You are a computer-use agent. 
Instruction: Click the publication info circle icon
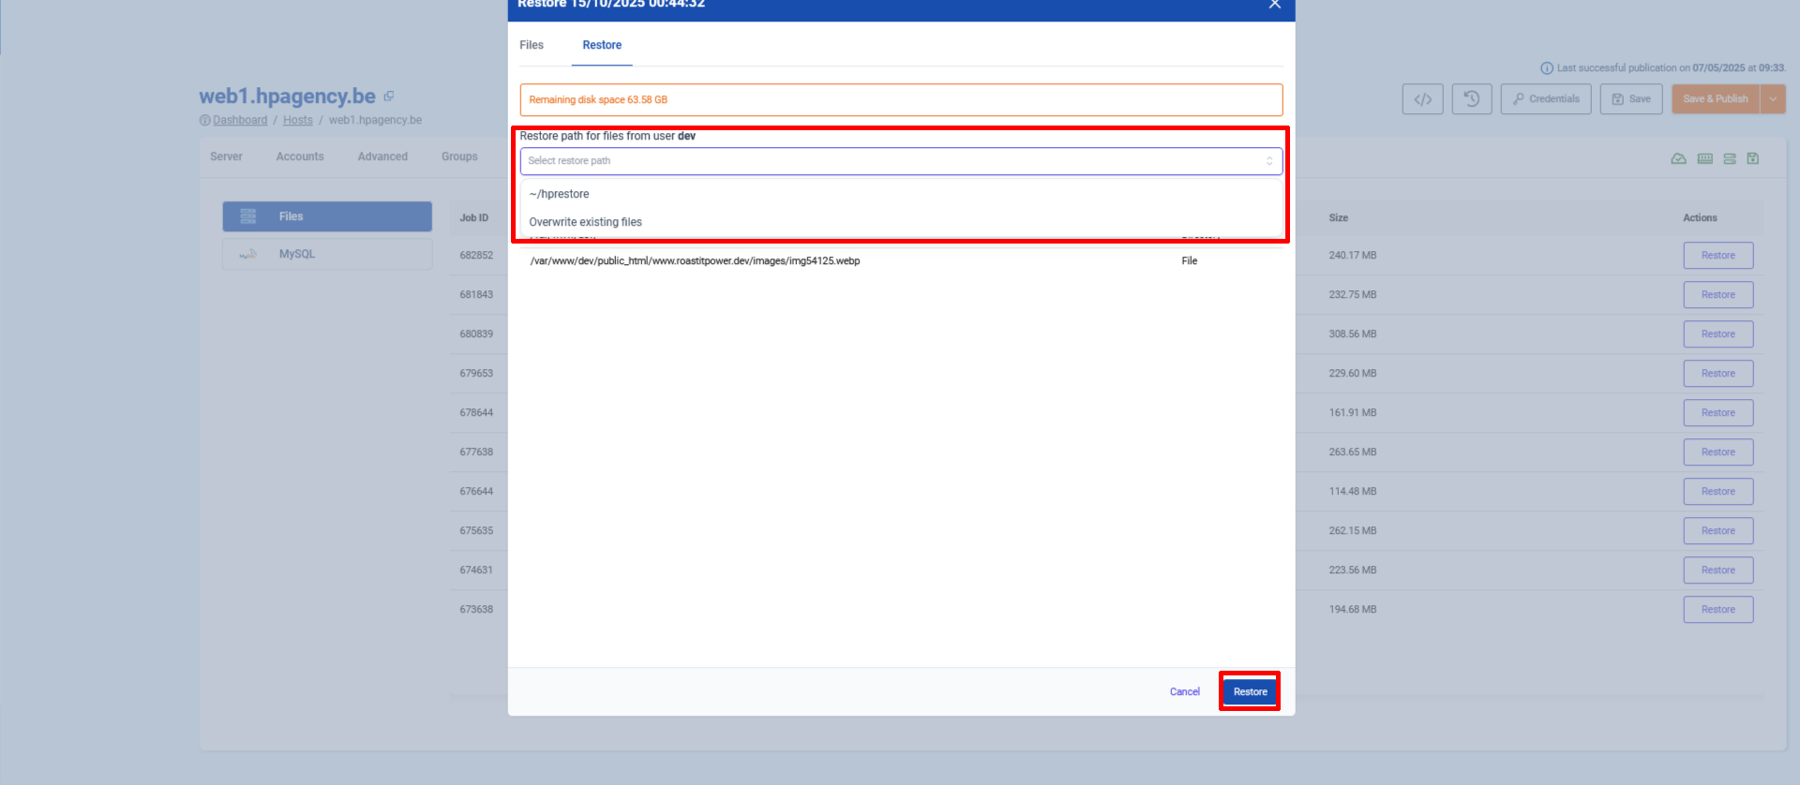click(1547, 68)
